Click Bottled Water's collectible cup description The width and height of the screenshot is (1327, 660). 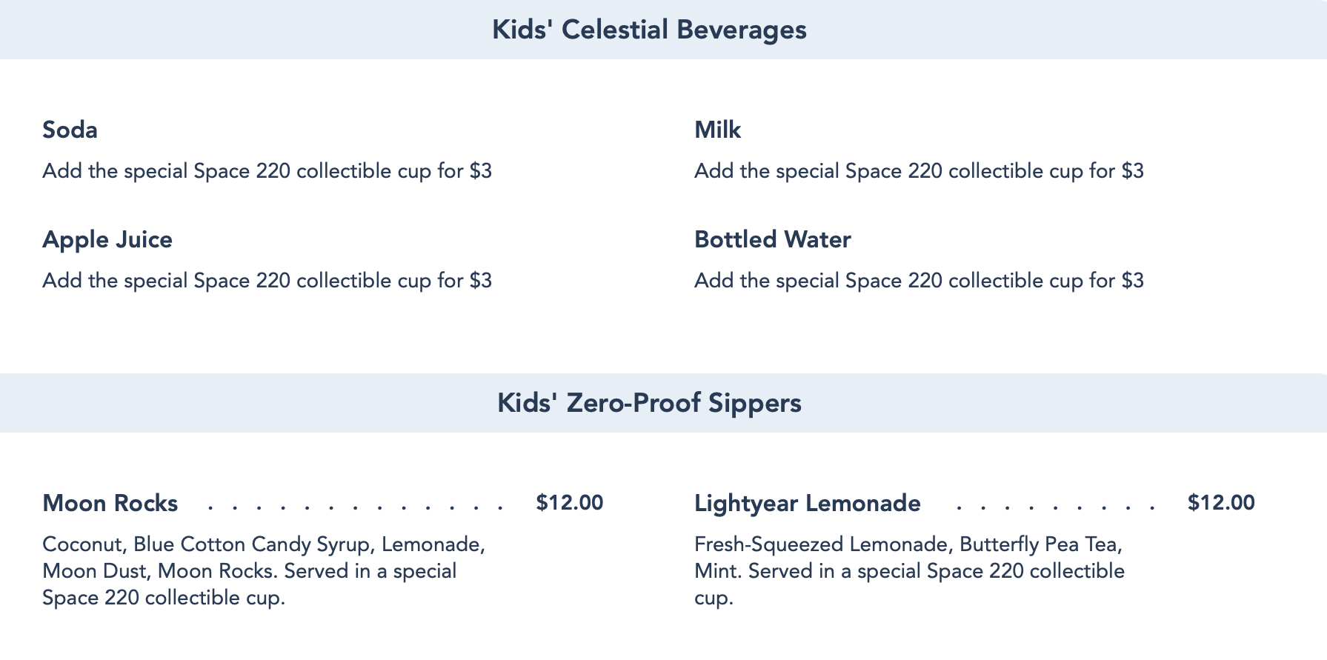click(x=919, y=281)
